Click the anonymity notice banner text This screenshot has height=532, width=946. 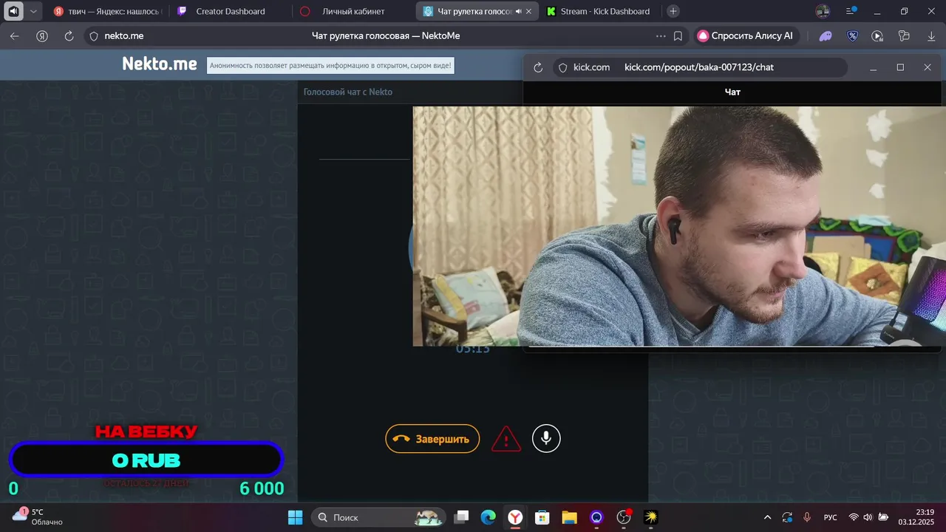[x=330, y=66]
